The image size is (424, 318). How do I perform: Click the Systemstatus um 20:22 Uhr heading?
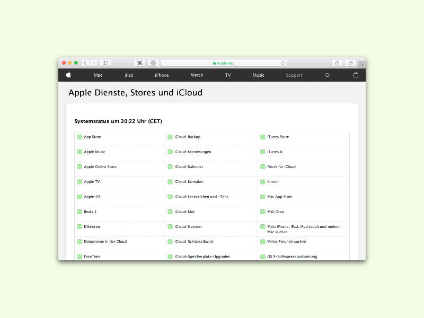pos(118,121)
